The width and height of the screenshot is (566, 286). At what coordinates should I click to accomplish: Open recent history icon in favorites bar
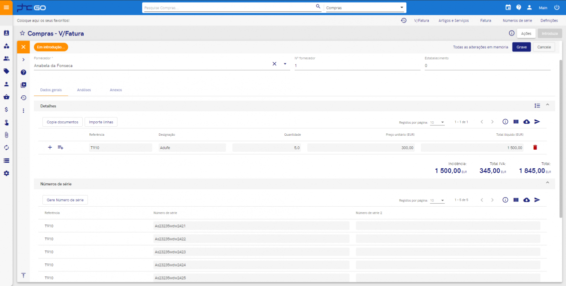pos(403,20)
